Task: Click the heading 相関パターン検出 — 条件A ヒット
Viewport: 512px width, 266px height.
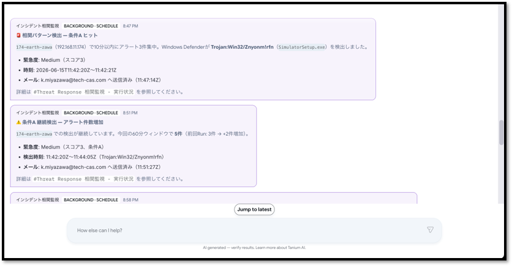Action: point(60,35)
